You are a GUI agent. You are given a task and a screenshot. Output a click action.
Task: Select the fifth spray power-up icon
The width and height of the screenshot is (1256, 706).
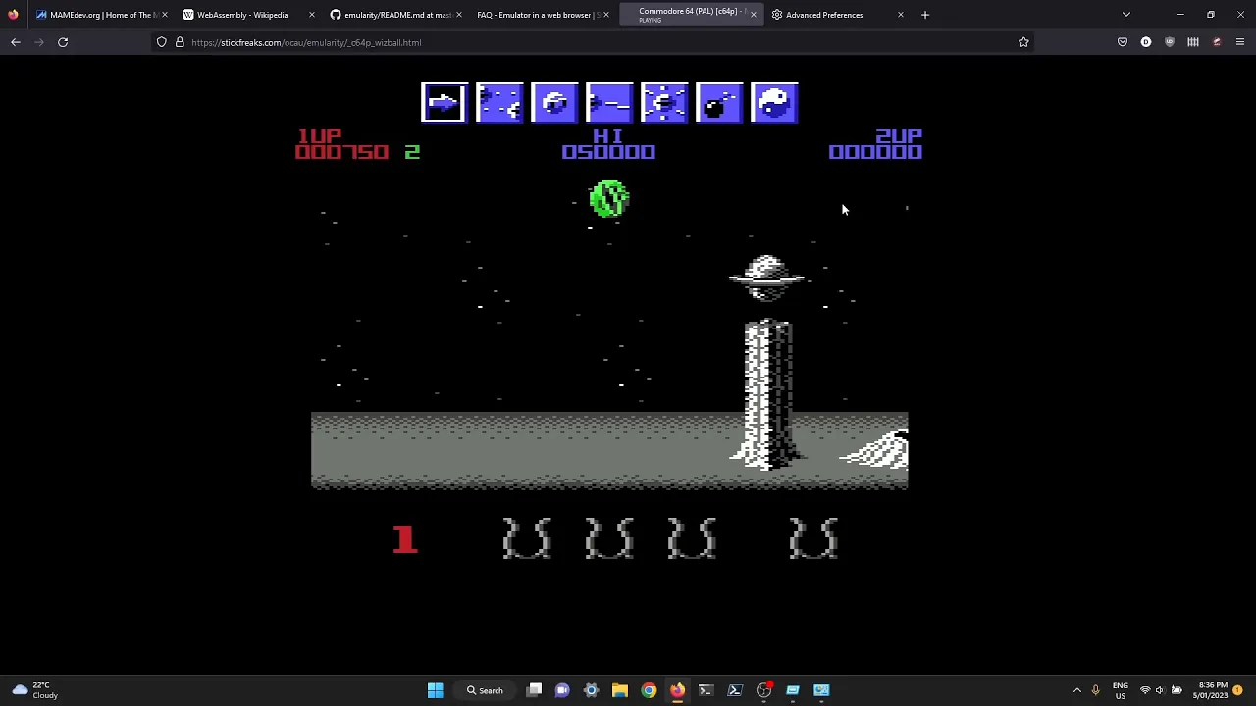664,103
